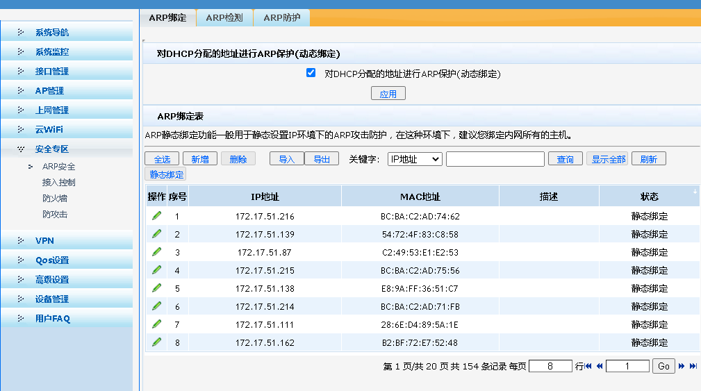Click the 描述 column header
The height and width of the screenshot is (391, 701).
click(549, 196)
